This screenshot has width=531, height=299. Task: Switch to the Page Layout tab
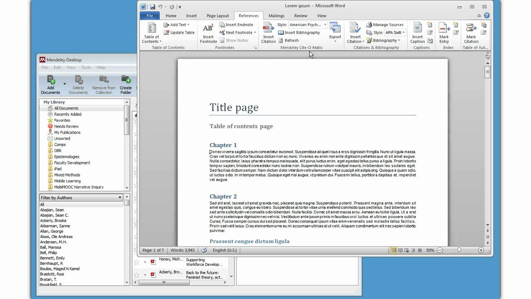coord(217,16)
